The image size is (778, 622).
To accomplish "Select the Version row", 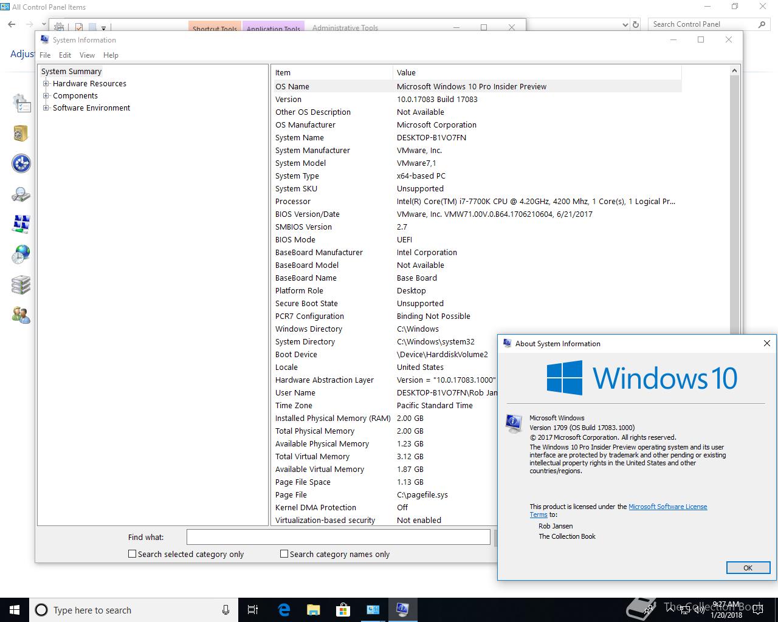I will pos(477,99).
